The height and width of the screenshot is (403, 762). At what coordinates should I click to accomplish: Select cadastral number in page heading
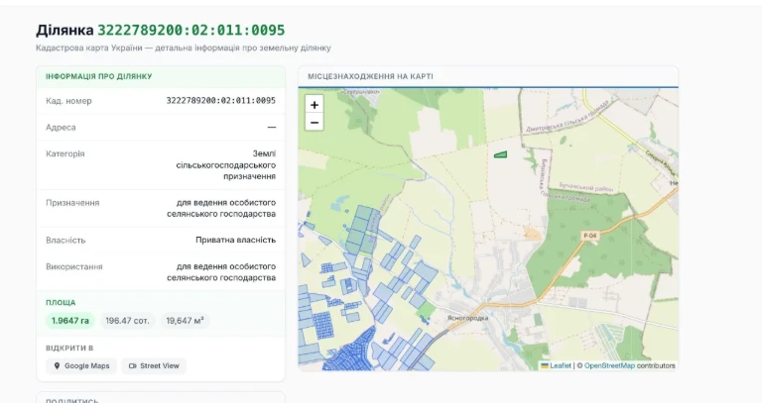pos(191,30)
